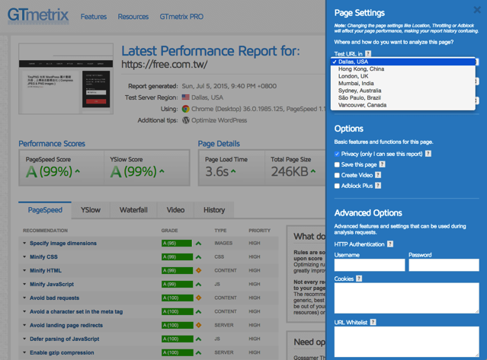This screenshot has width=487, height=360.
Task: Click help icon next to URL Whitelist
Action: (373, 323)
